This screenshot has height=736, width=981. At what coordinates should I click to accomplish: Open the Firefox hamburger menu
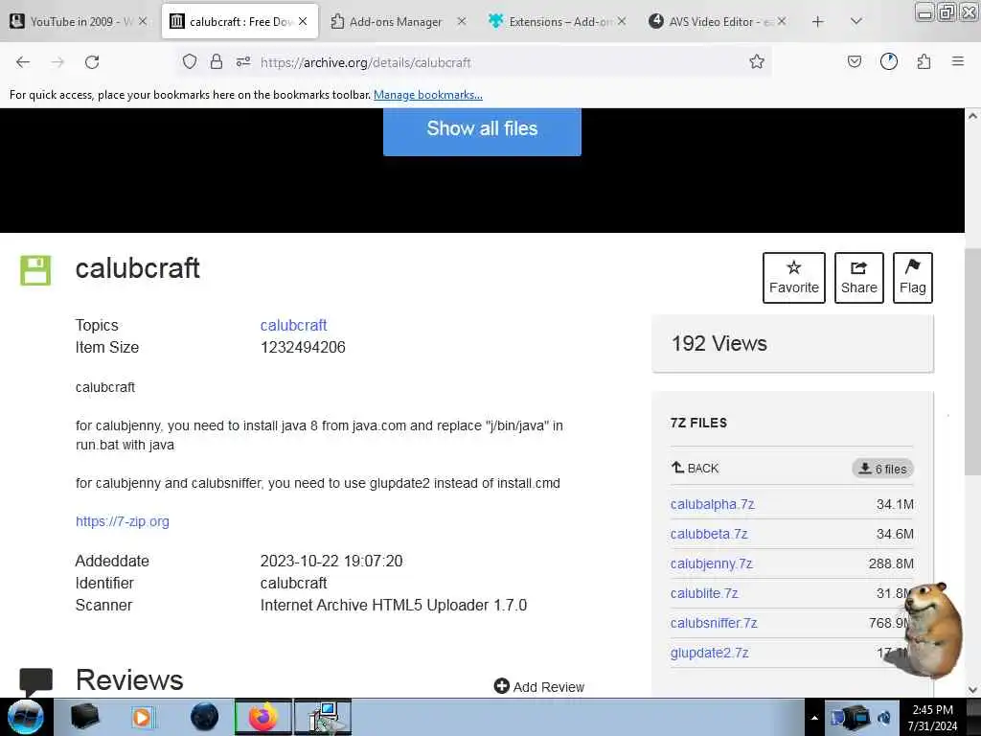point(958,62)
